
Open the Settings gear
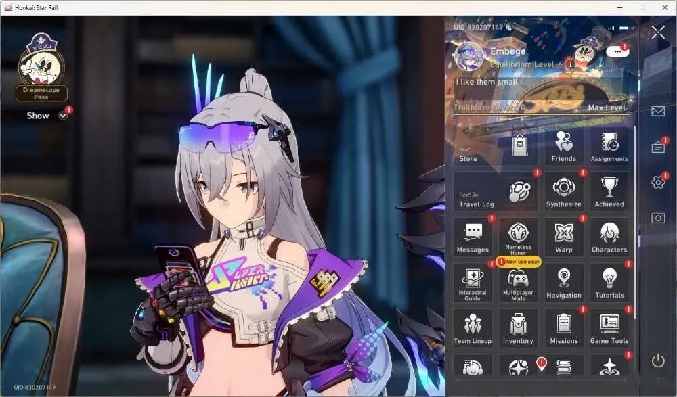click(x=658, y=182)
